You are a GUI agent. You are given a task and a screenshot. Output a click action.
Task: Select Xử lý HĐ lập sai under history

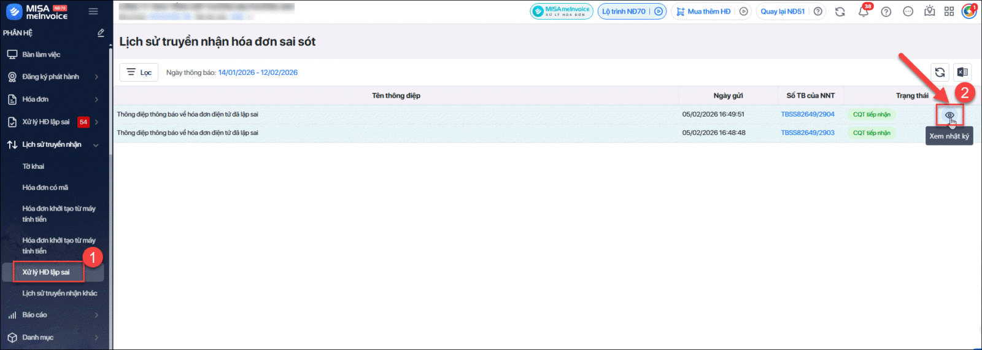(x=47, y=272)
